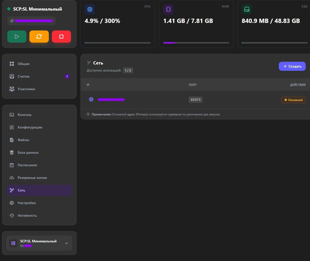Image resolution: width=310 pixels, height=261 pixels.
Task: Click the Резервные копии cloud icon
Action: 12,178
